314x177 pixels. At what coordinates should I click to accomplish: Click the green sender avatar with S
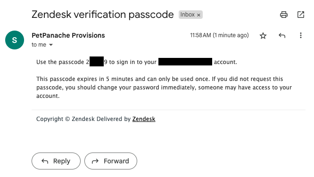[15, 40]
